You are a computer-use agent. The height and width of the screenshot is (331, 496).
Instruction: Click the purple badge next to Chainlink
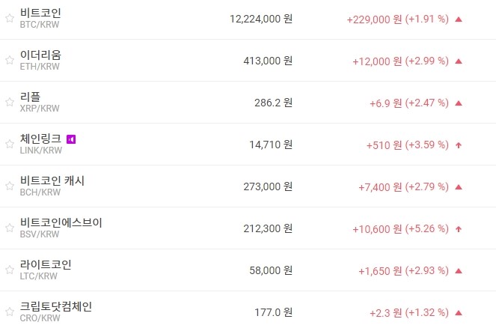71,139
